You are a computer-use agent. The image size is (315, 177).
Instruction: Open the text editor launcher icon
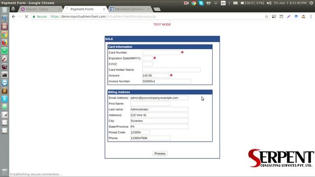[x=4, y=115]
